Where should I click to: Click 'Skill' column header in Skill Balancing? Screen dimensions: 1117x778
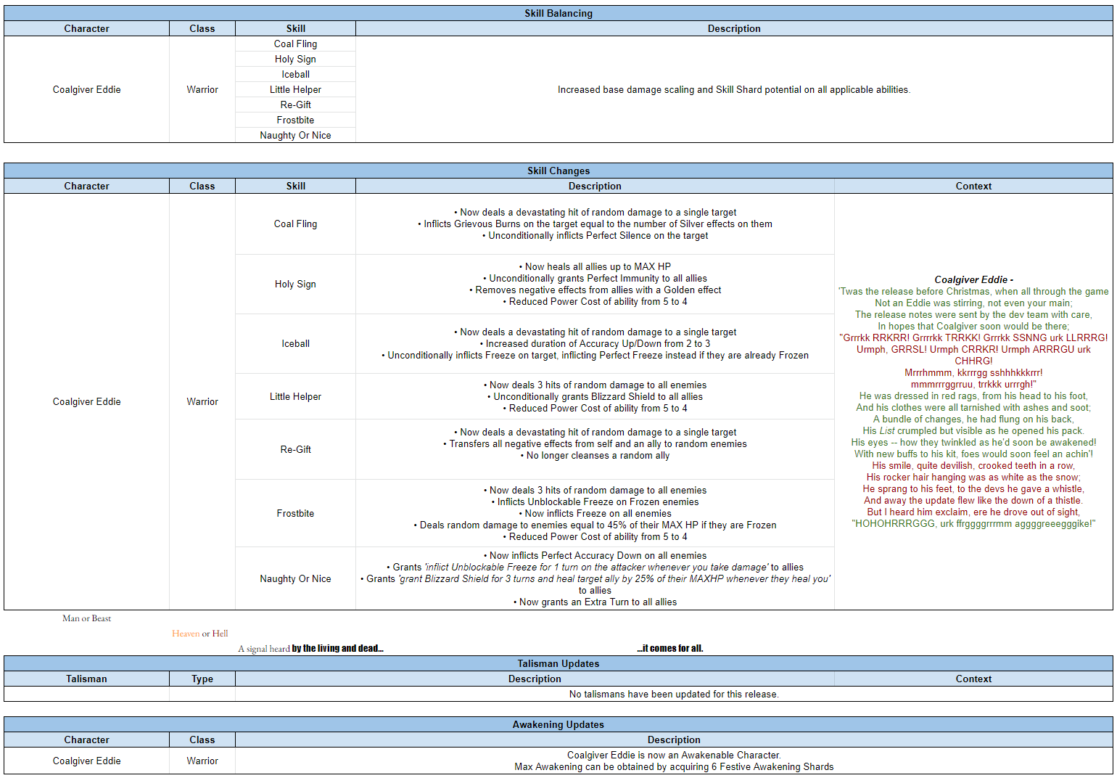point(295,28)
